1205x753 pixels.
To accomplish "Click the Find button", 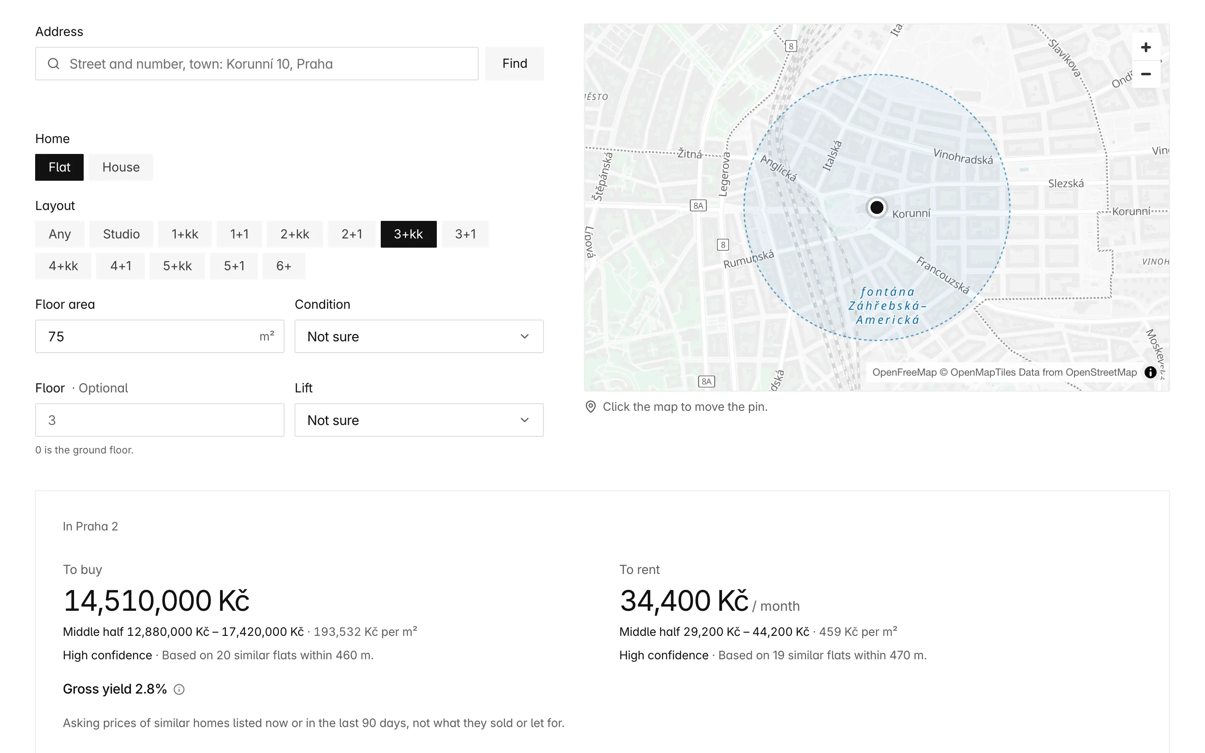I will [514, 64].
